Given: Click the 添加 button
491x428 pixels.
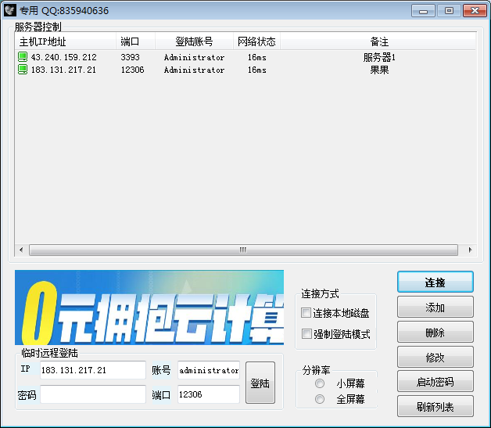Looking at the screenshot, I should coord(435,307).
